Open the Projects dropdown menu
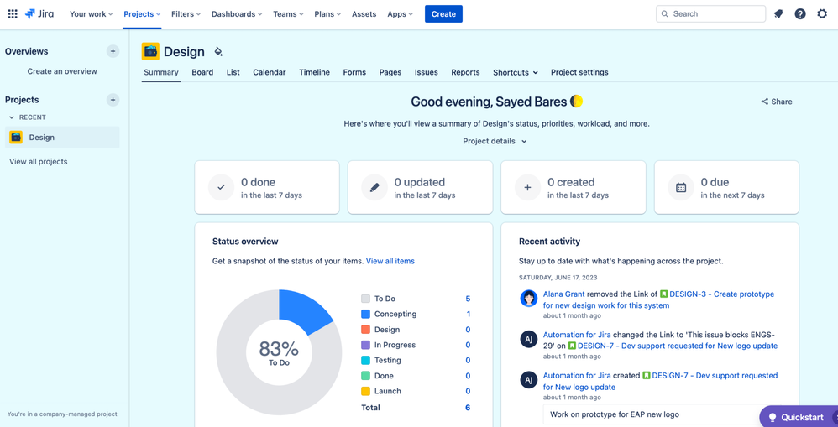The image size is (838, 427). point(142,14)
